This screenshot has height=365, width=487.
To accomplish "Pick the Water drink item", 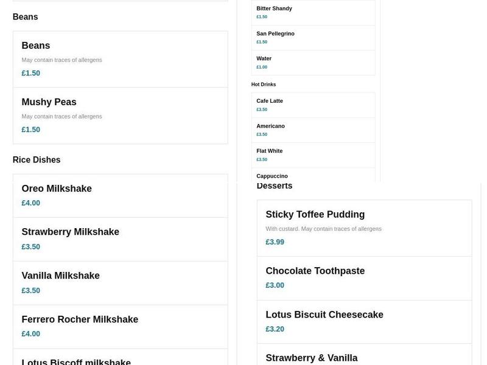I will [x=313, y=63].
